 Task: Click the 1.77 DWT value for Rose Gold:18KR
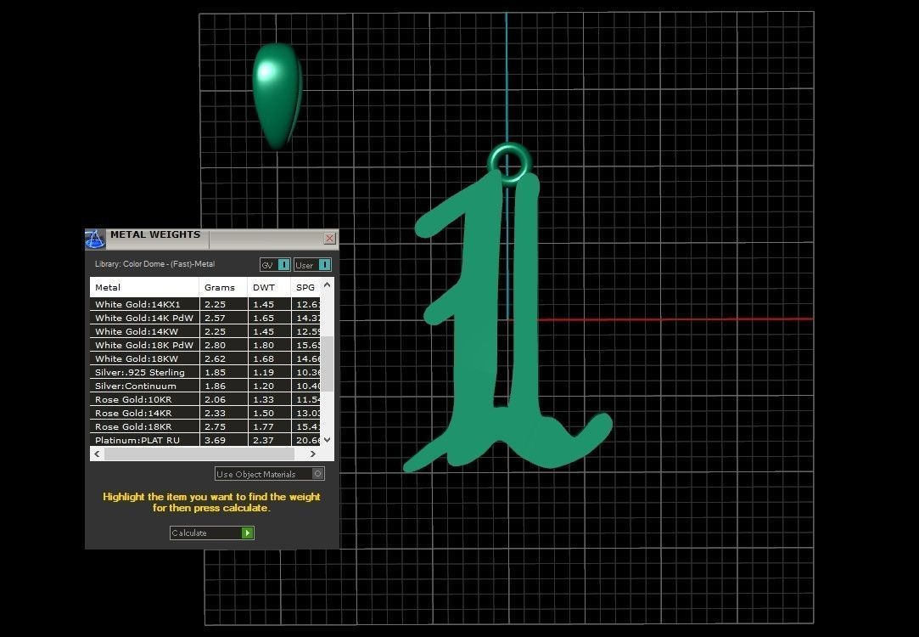point(264,426)
